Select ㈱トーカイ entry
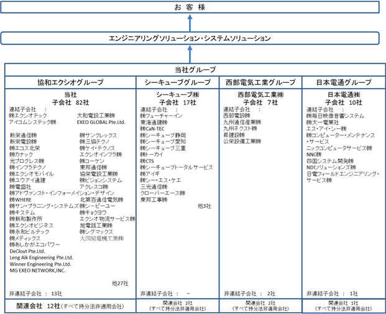The width and height of the screenshot is (386, 314). coord(152,155)
